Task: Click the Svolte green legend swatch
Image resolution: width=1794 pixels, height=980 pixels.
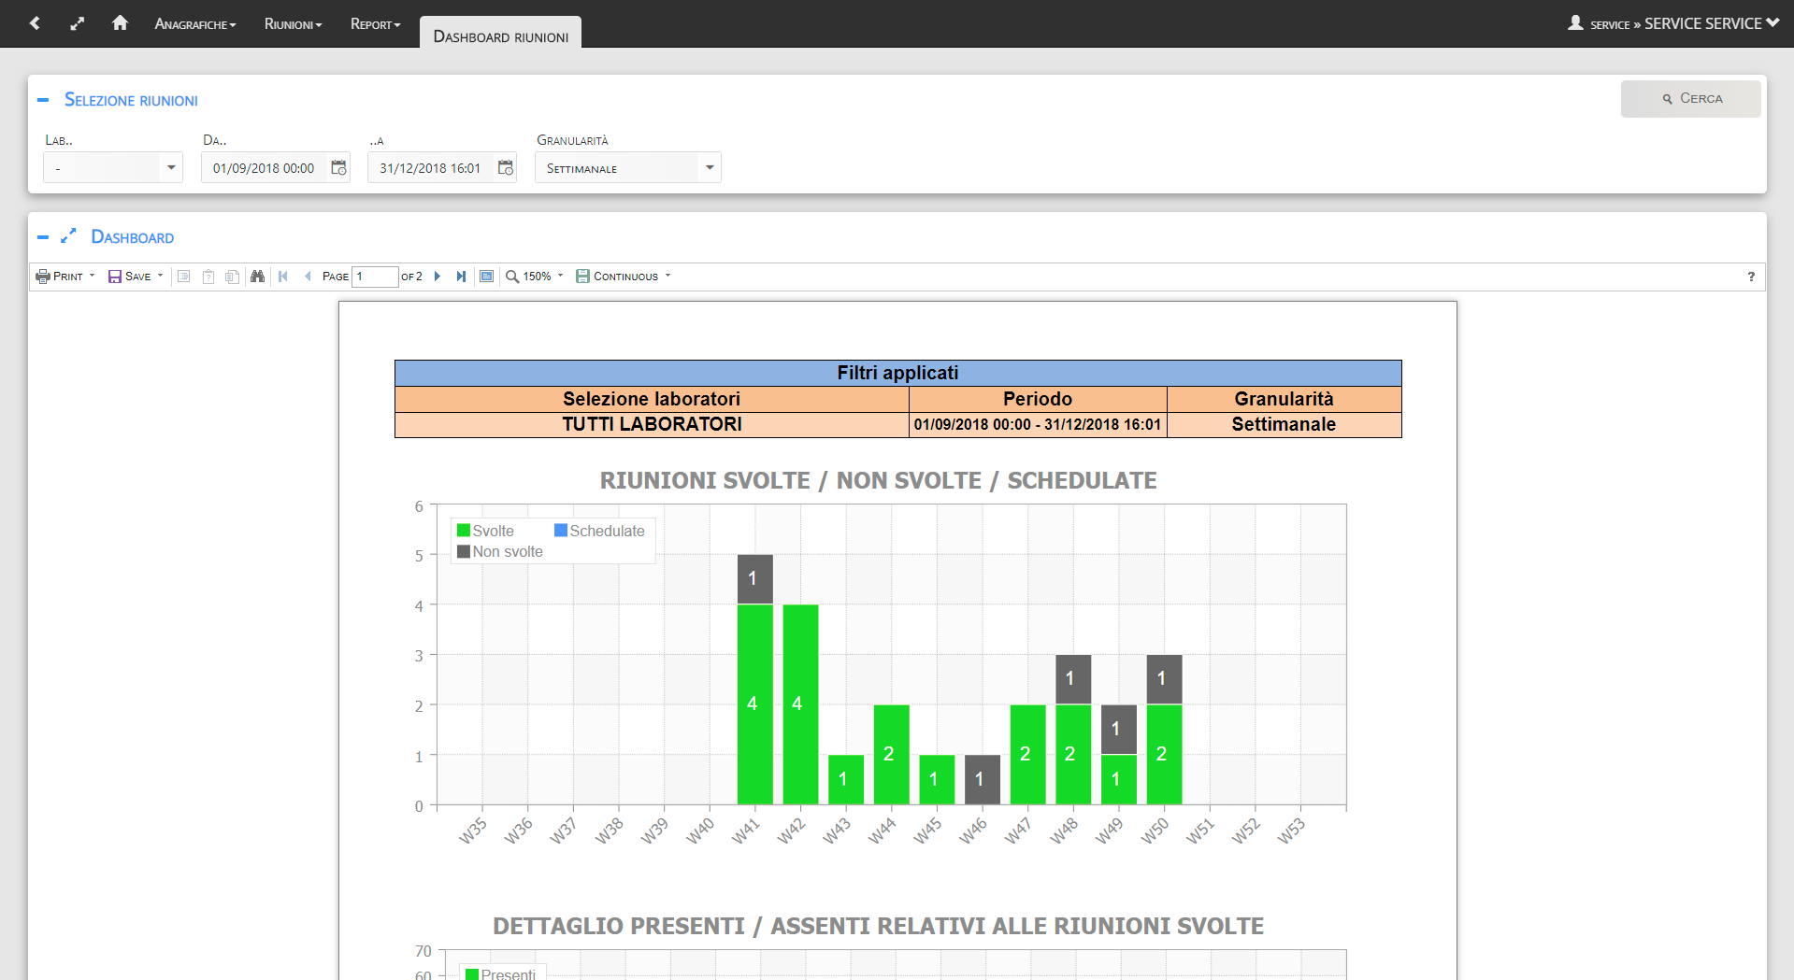Action: (x=464, y=531)
